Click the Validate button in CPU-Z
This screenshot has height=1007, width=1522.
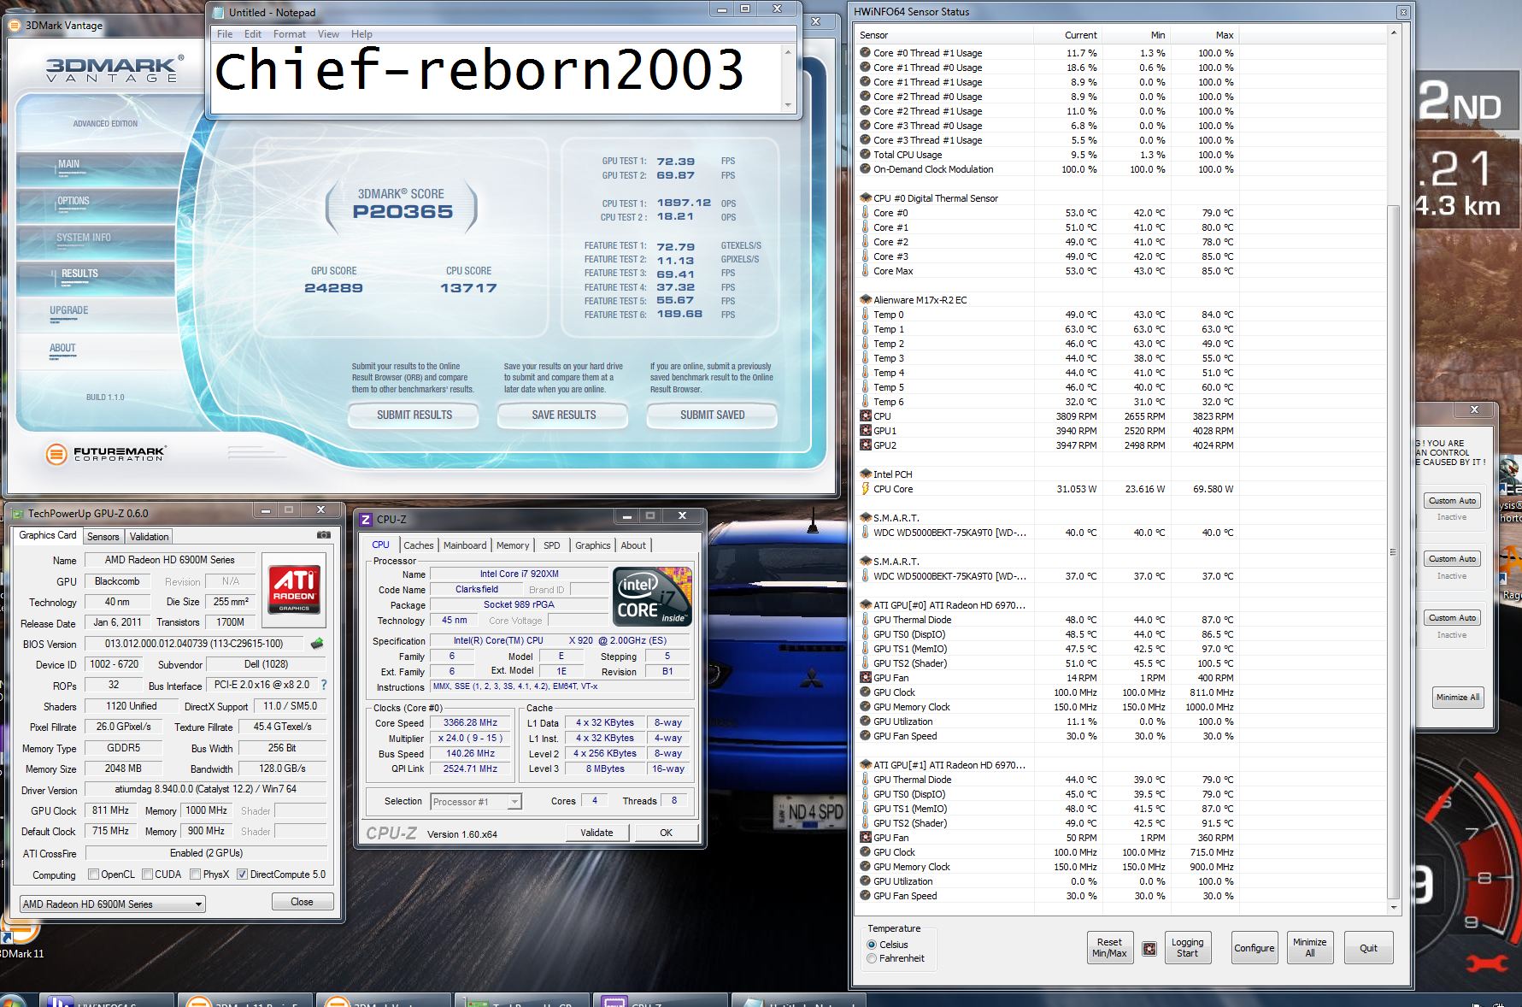pos(596,833)
